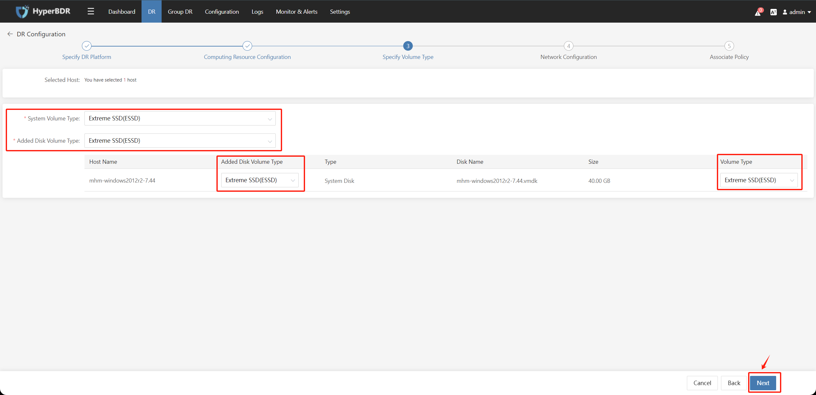
Task: Select the Group DR tab
Action: [x=179, y=11]
